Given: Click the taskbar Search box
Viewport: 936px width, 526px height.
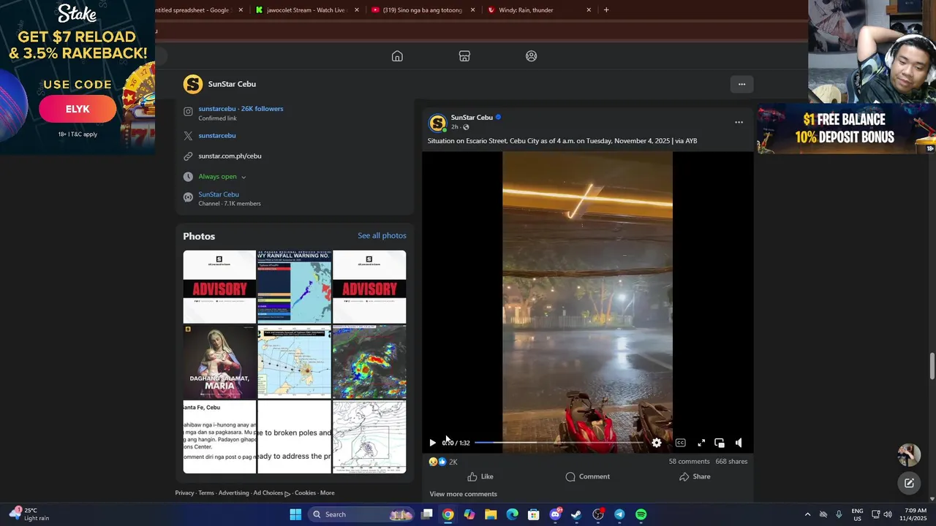Looking at the screenshot, I should pyautogui.click(x=362, y=514).
